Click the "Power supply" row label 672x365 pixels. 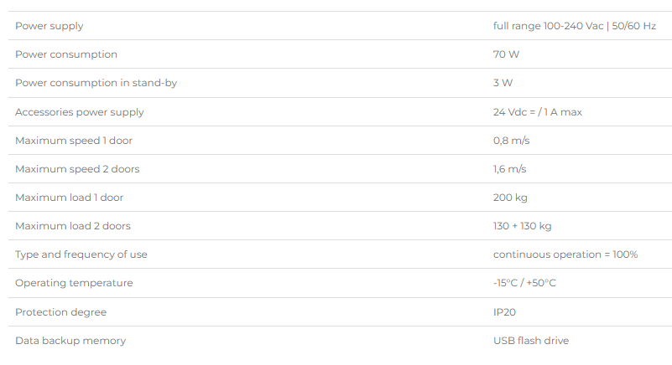pyautogui.click(x=49, y=26)
